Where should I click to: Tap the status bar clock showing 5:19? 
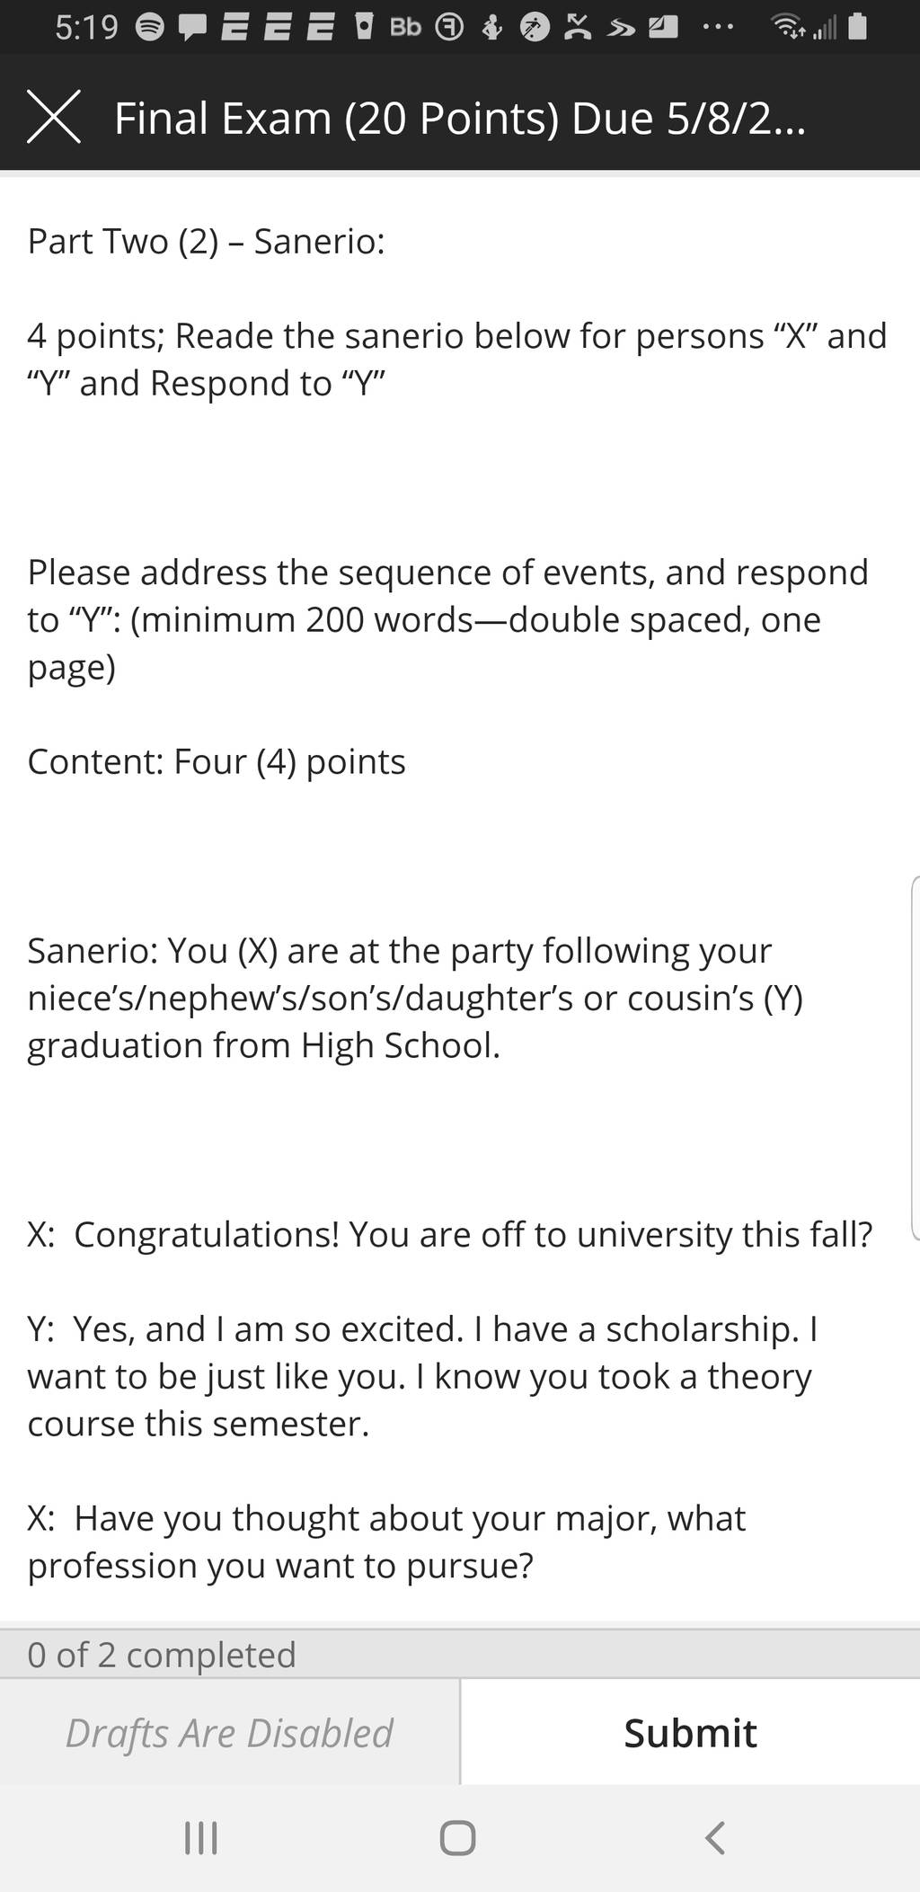pyautogui.click(x=86, y=28)
